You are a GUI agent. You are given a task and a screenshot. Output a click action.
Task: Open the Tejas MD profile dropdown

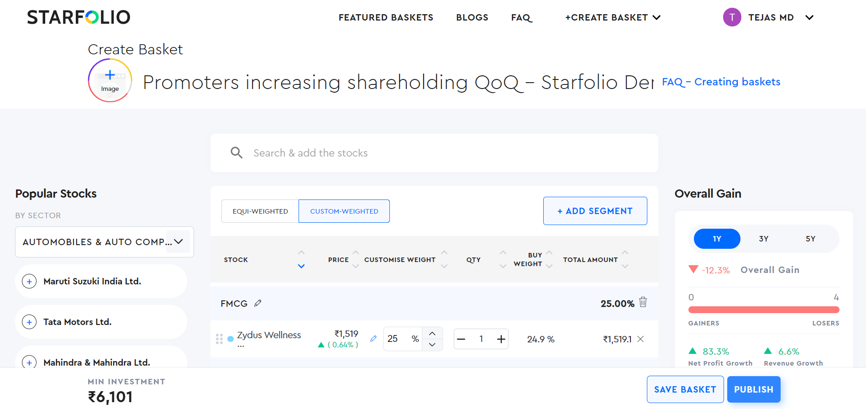pyautogui.click(x=809, y=18)
